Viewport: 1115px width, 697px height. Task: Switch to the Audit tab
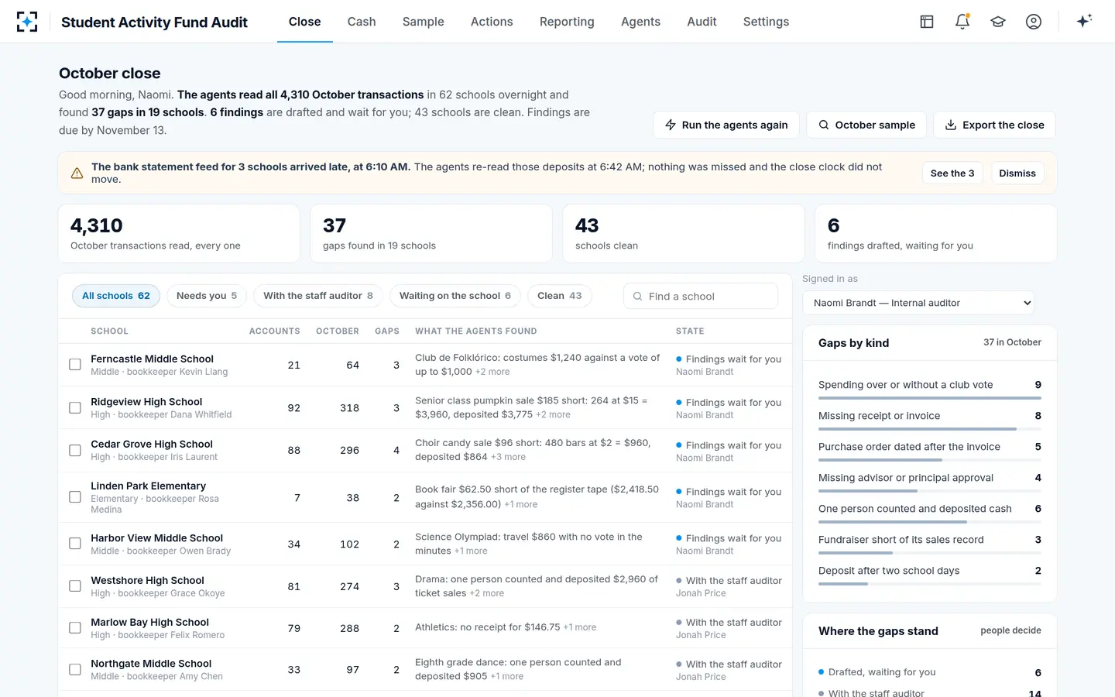pyautogui.click(x=702, y=22)
